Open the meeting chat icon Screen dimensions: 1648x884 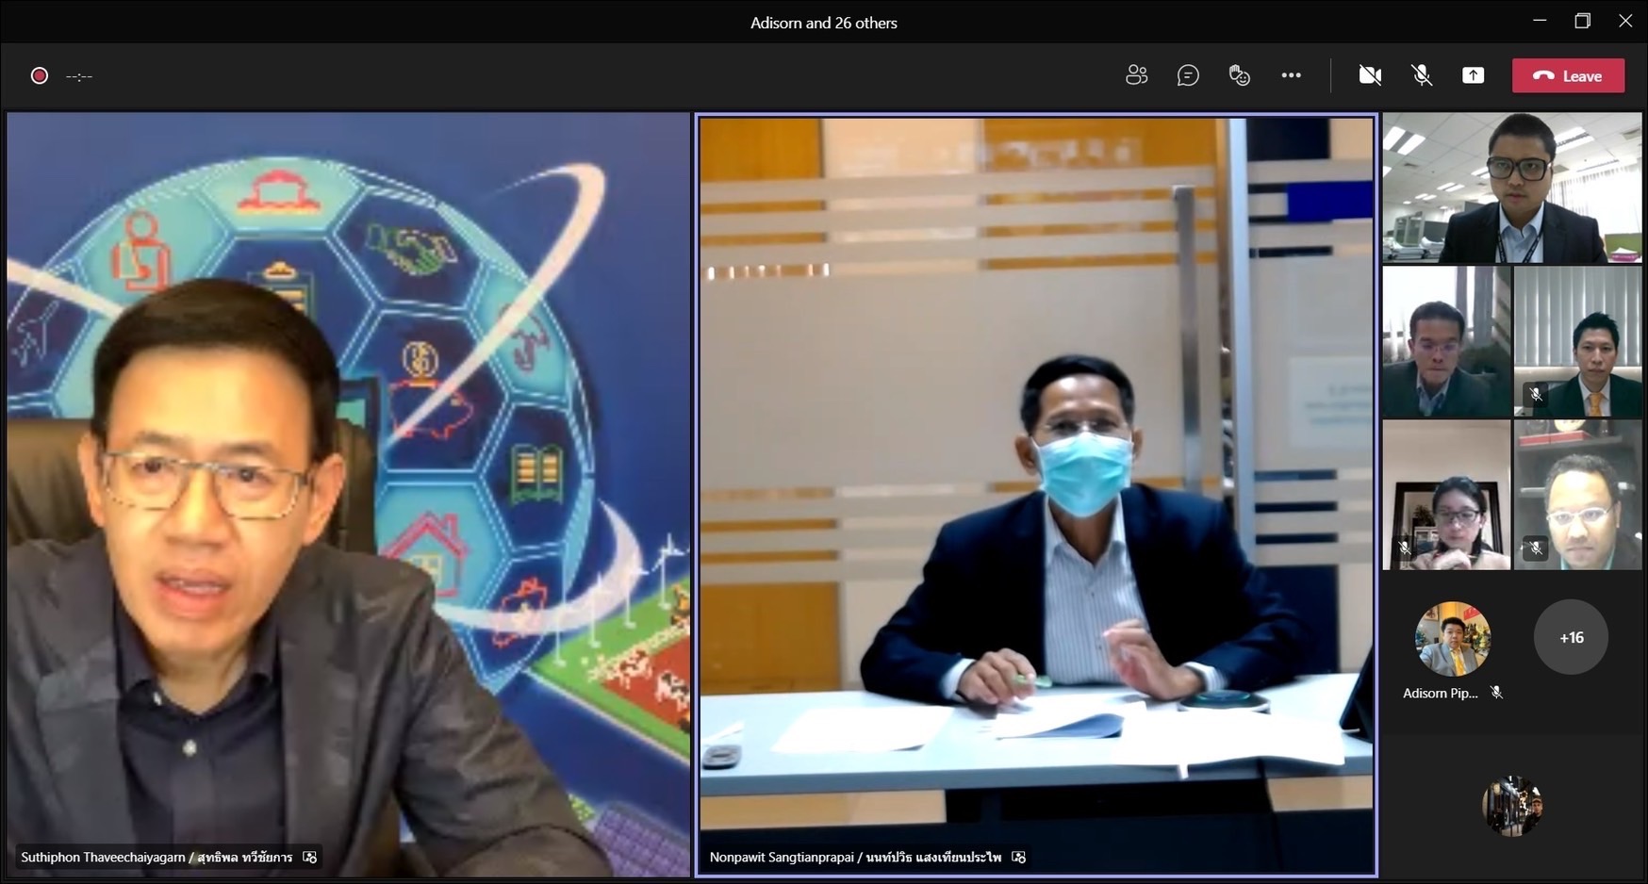(1188, 75)
